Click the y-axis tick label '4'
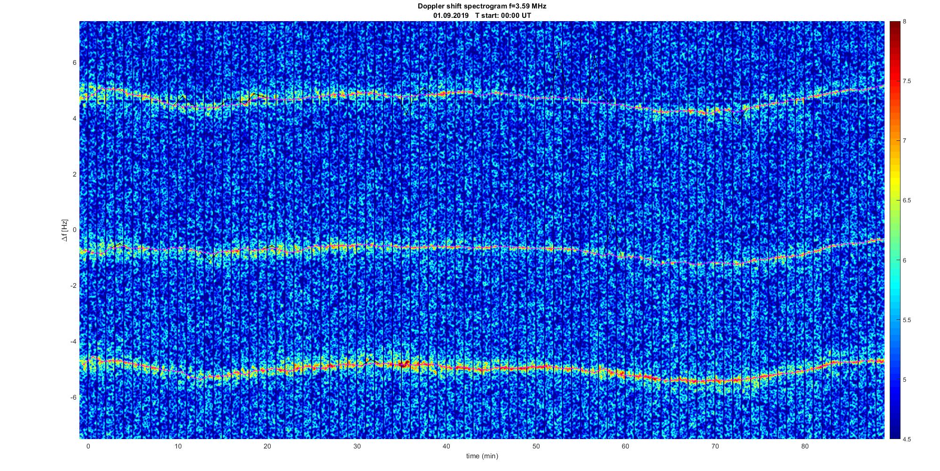Viewport: 940px width, 471px height. 75,119
